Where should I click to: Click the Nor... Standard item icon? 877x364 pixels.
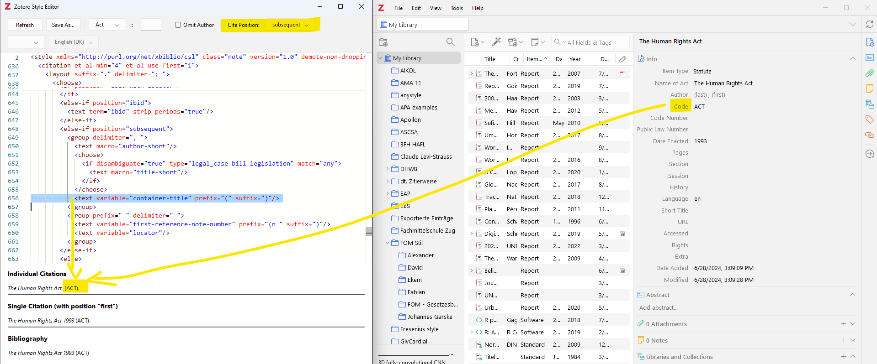click(479, 344)
